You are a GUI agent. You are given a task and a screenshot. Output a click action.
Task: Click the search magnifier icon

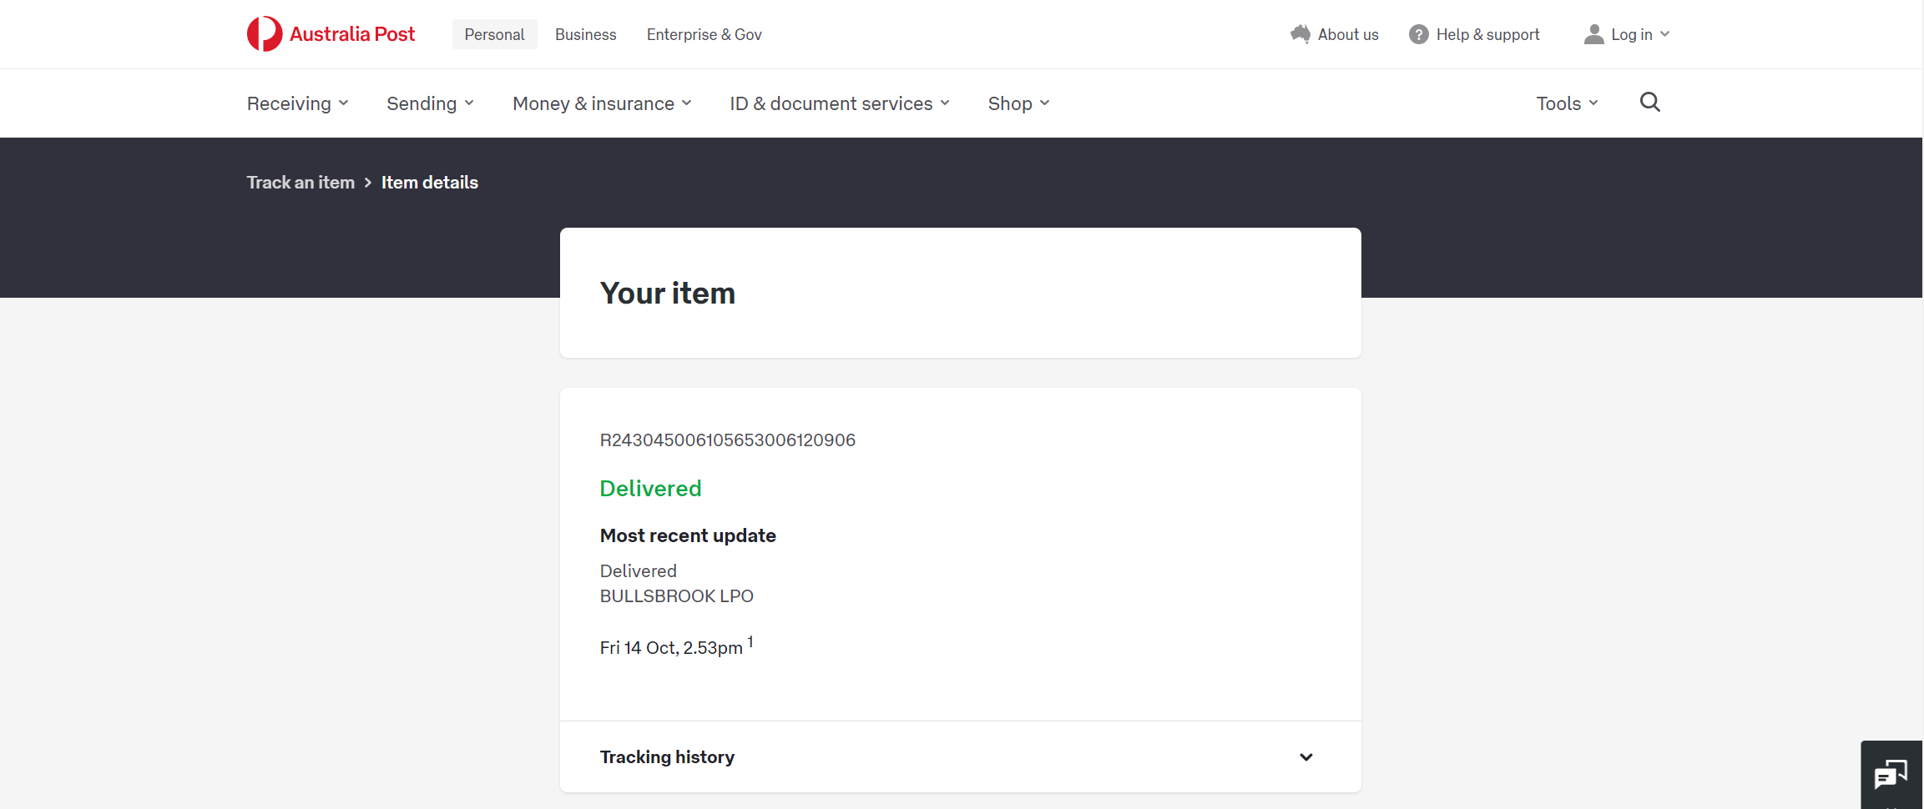[1649, 103]
